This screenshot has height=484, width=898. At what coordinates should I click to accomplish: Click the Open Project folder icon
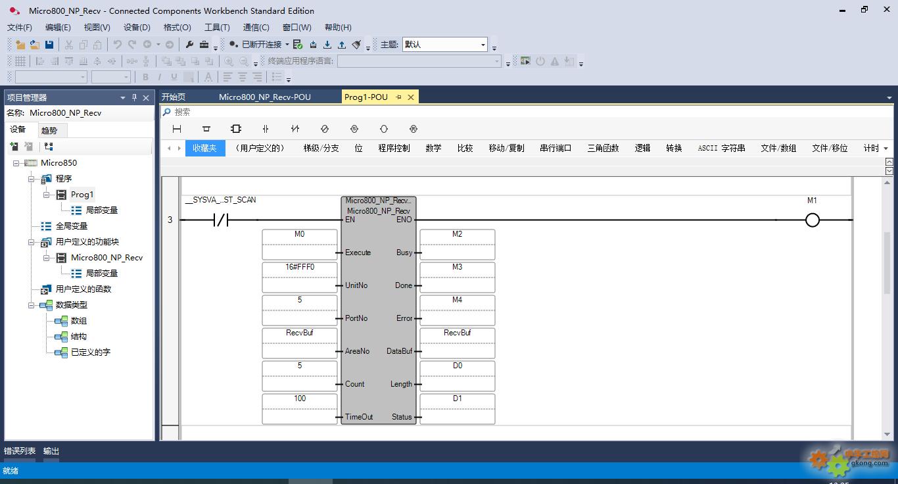pyautogui.click(x=35, y=45)
